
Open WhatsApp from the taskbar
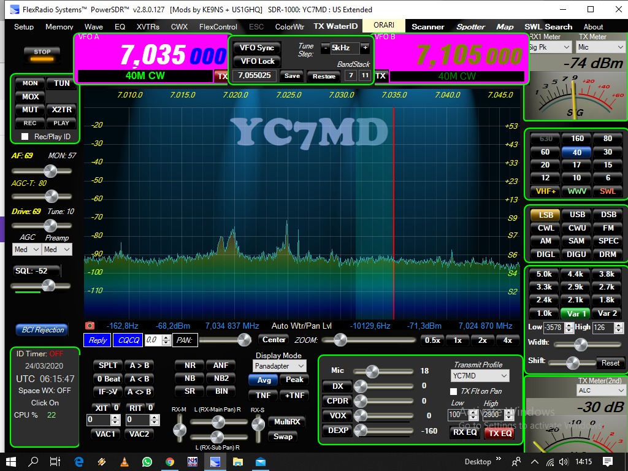147,462
